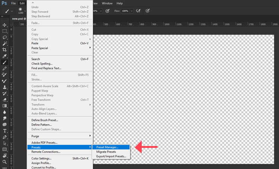
Task: Open the brush preset picker dropdown
Action: [x=20, y=11]
